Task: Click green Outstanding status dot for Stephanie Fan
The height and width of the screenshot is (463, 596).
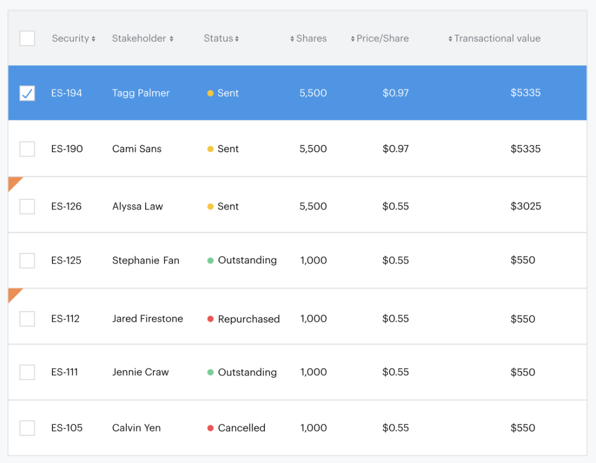Action: point(210,261)
